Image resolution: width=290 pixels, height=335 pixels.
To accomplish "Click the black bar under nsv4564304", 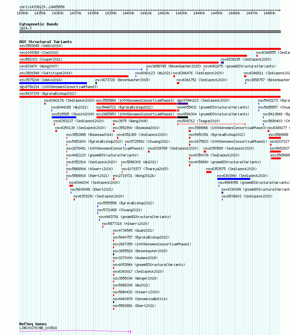I will point(182,117).
